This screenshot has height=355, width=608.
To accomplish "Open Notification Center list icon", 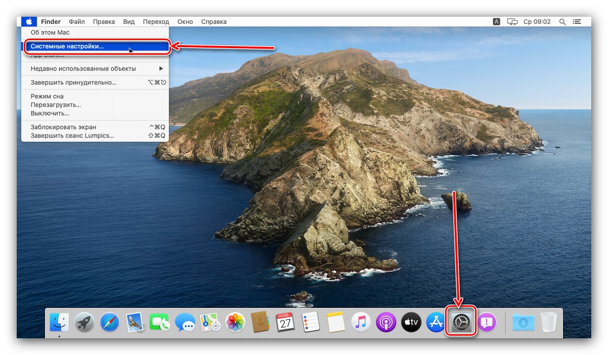I will [577, 22].
